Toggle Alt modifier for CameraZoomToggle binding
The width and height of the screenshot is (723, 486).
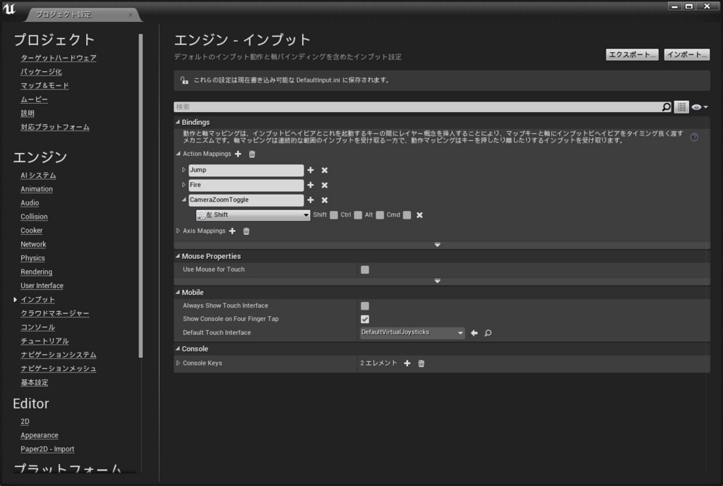pos(380,215)
